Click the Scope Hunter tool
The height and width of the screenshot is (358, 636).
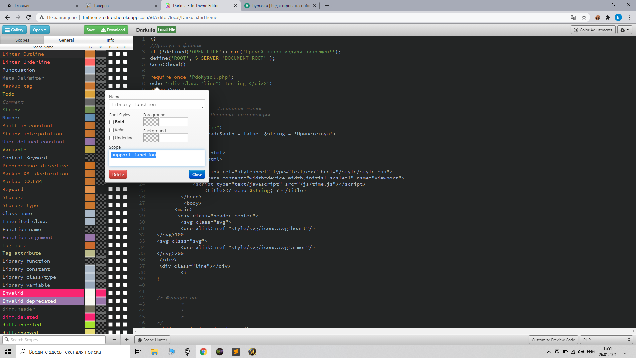click(152, 340)
